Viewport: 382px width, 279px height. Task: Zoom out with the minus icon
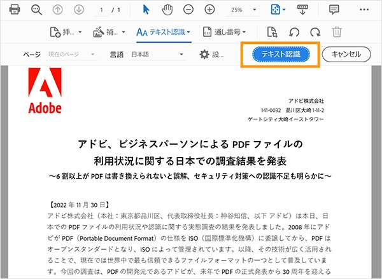point(188,10)
